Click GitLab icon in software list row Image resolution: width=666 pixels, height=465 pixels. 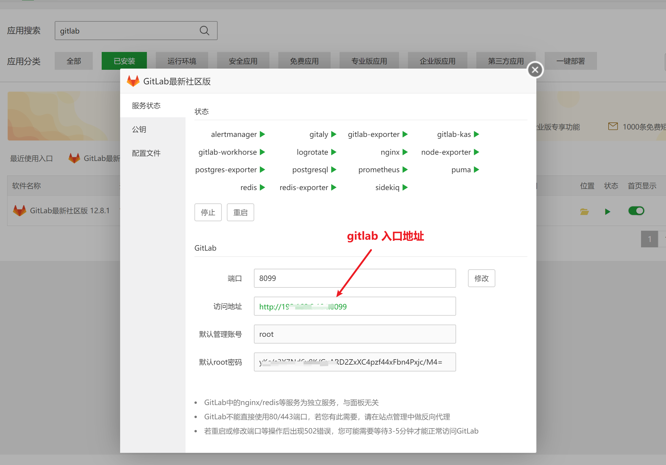(x=20, y=211)
